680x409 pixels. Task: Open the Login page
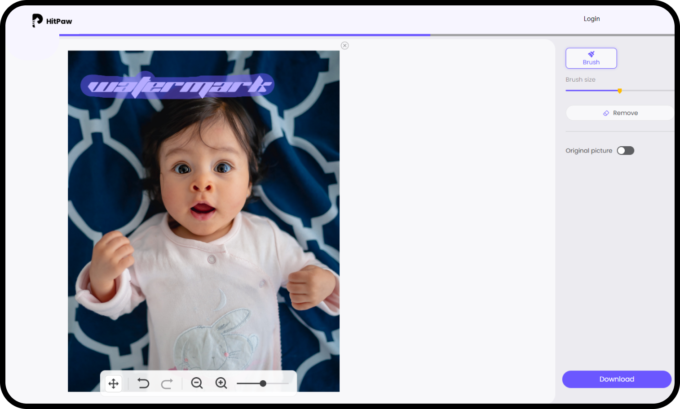point(592,18)
